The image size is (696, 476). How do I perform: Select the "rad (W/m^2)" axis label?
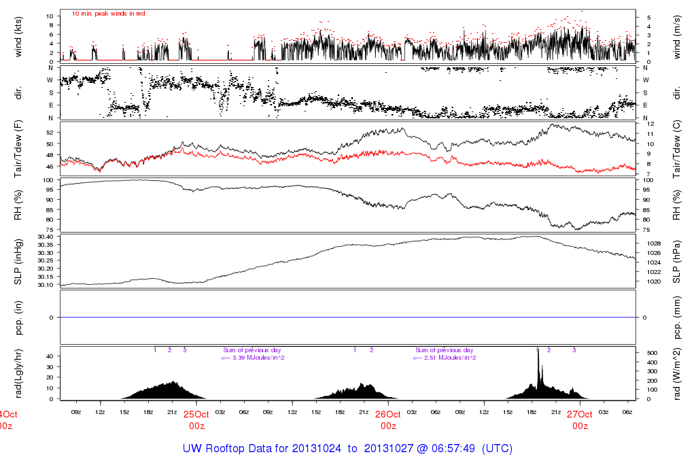(676, 373)
